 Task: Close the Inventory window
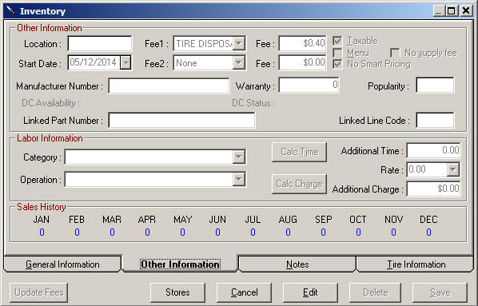pos(466,11)
